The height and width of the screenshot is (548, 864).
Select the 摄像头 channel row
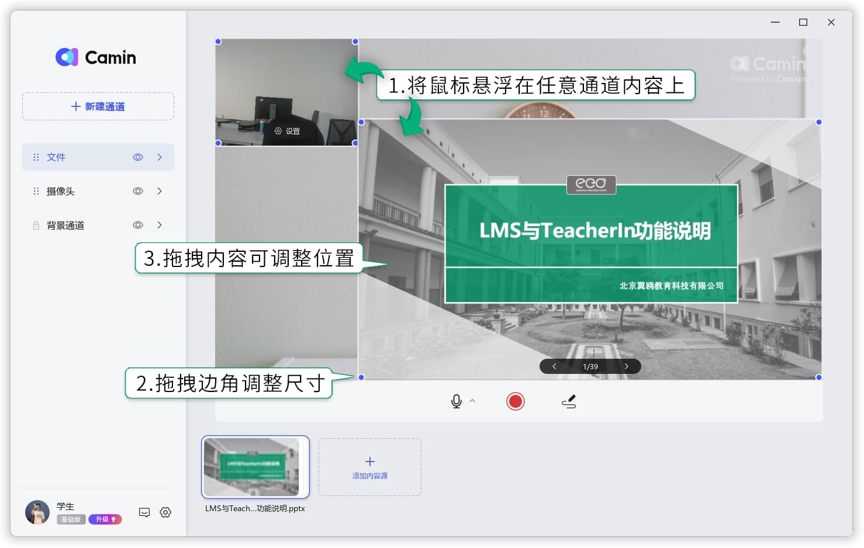click(98, 191)
